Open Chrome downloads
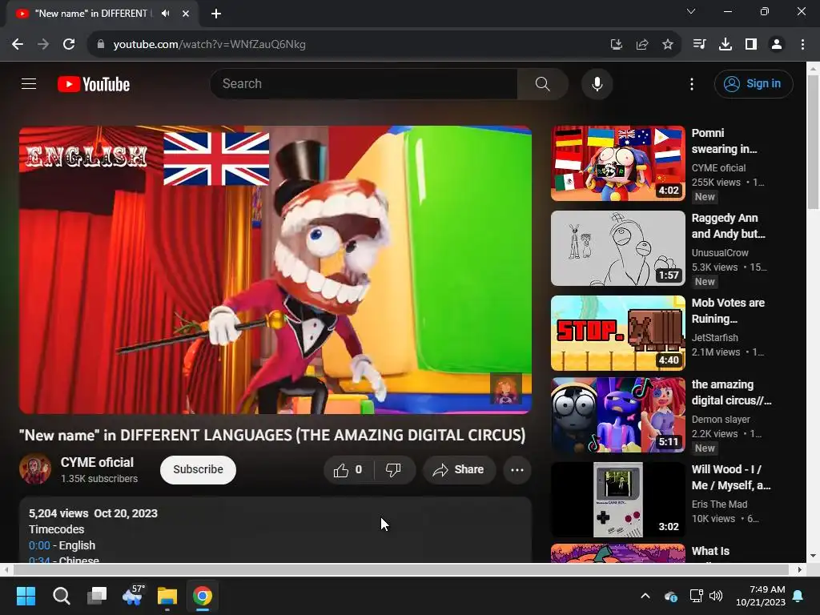The width and height of the screenshot is (820, 615). coord(725,45)
